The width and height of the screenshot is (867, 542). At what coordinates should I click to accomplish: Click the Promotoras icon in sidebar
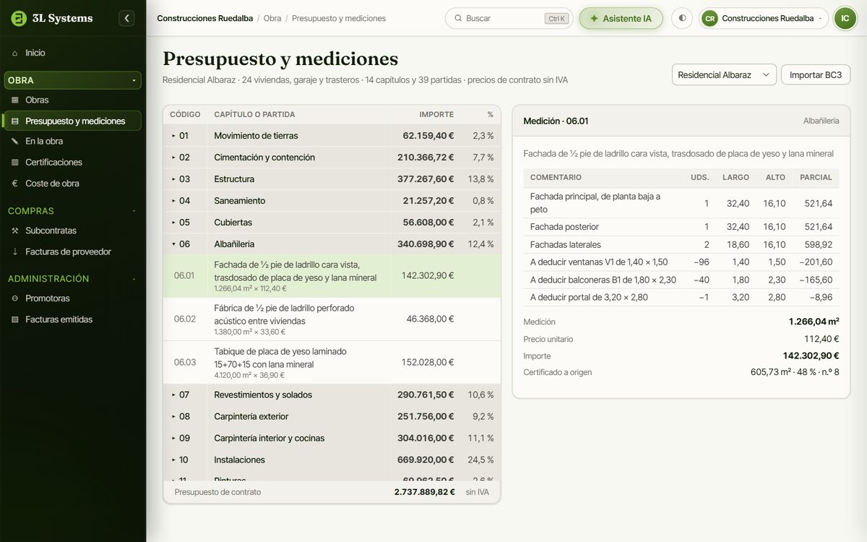(x=15, y=298)
